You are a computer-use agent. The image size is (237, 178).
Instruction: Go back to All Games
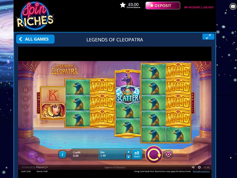click(x=35, y=39)
